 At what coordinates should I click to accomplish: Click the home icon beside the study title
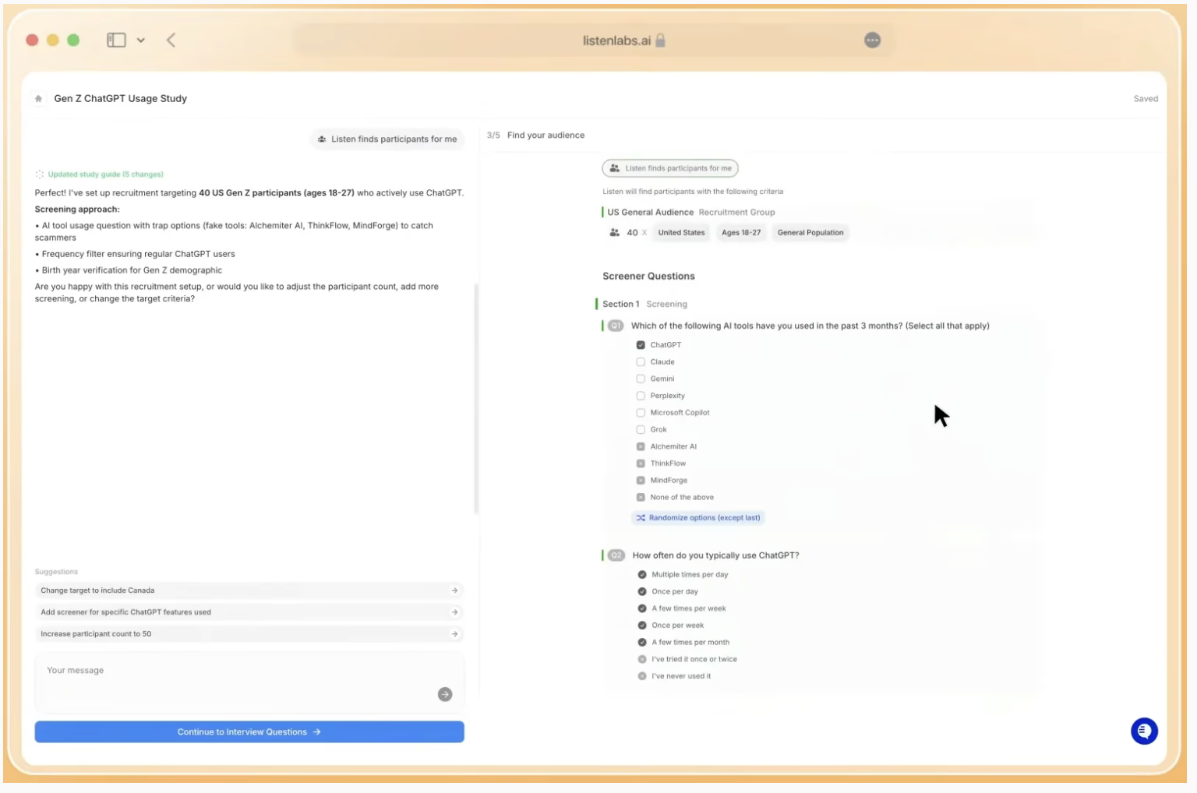pyautogui.click(x=38, y=99)
